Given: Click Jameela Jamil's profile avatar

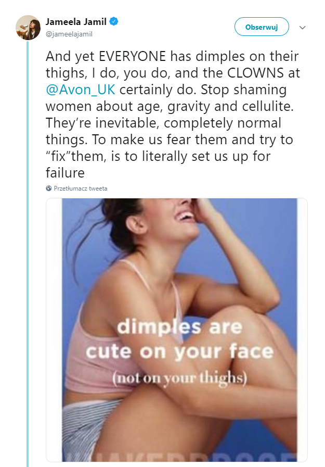Looking at the screenshot, I should 28,27.
